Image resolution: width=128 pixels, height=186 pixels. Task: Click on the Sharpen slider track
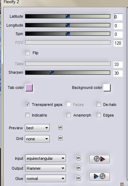point(68,73)
